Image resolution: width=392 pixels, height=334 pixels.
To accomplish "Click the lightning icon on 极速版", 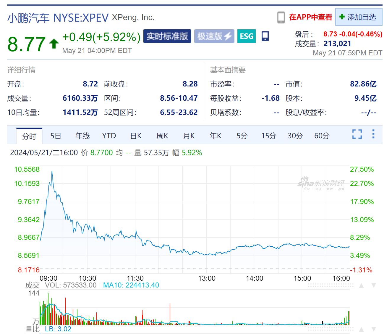I will point(227,36).
